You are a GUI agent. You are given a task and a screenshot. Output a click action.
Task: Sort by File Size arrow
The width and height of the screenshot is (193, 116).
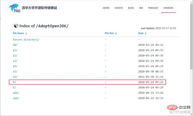116,33
